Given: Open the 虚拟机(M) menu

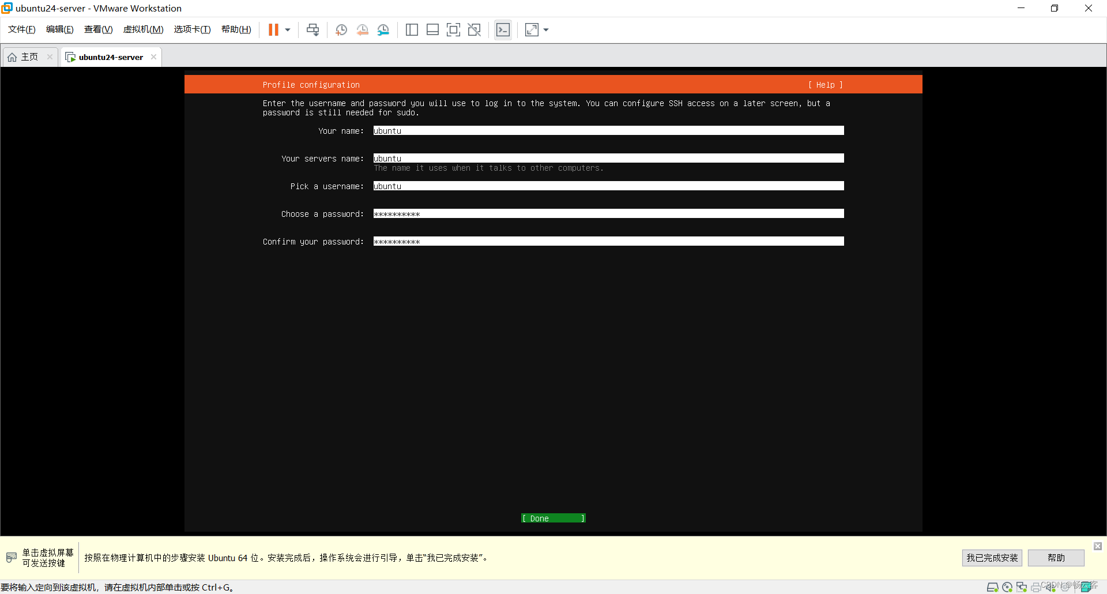Looking at the screenshot, I should [144, 29].
